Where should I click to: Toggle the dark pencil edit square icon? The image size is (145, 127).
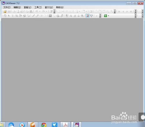[x=50, y=16]
